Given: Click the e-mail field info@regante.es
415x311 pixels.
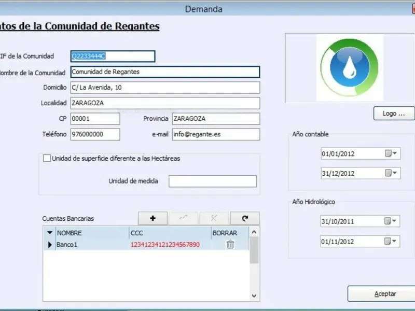Looking at the screenshot, I should [216, 134].
